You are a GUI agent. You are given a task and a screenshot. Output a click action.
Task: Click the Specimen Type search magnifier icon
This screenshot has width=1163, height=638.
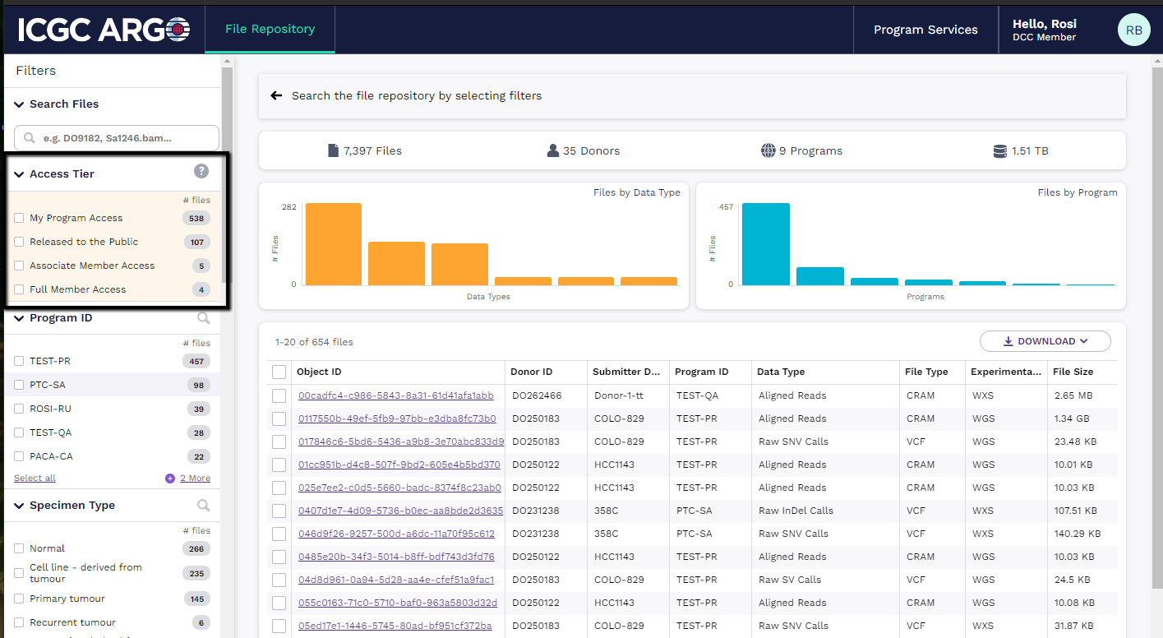[203, 506]
